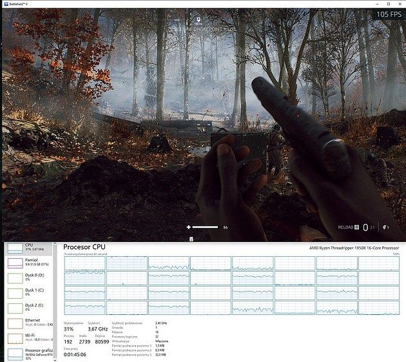The image size is (406, 362).
Task: Click the reserve ammo count 21
Action: pyautogui.click(x=372, y=227)
